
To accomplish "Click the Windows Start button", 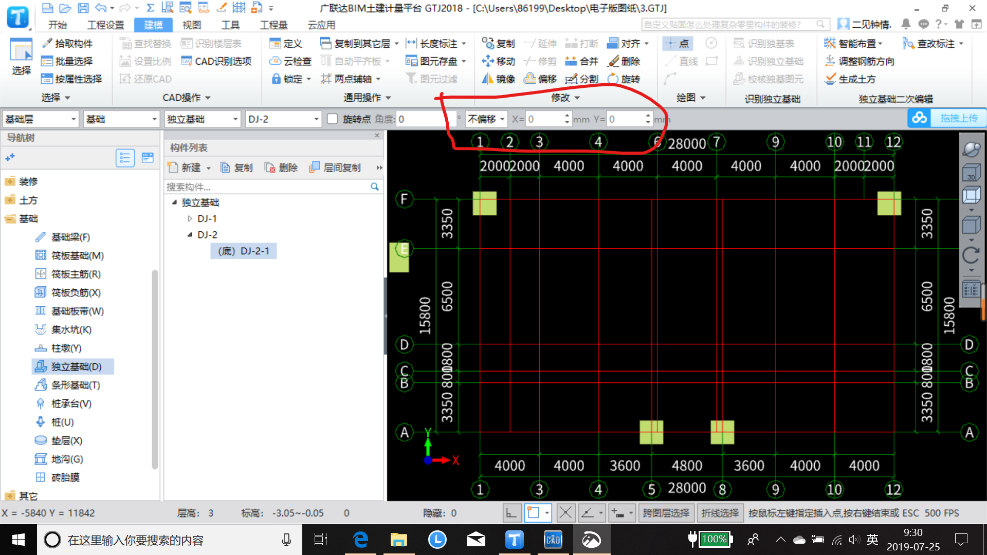I will click(19, 540).
